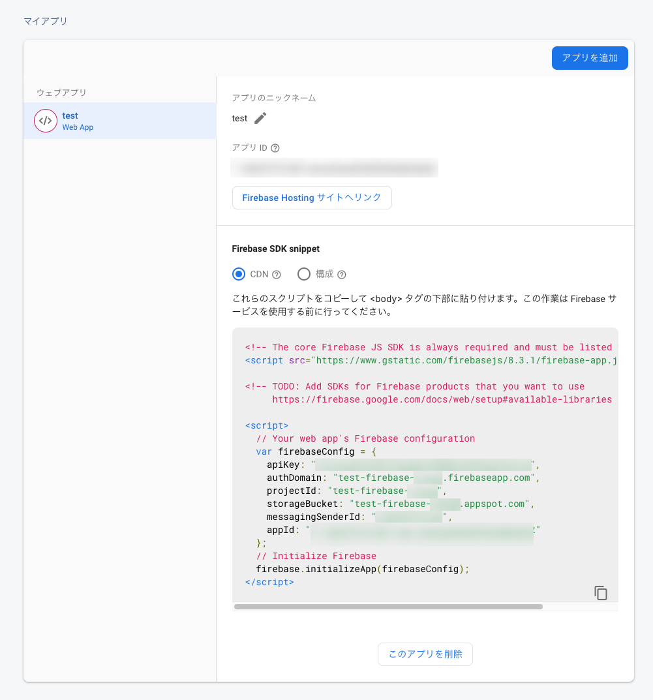Click the このアプリを削除 button
This screenshot has width=653, height=700.
[x=425, y=654]
